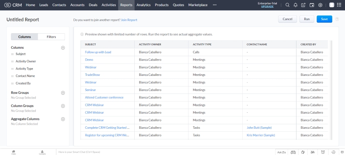Save the untitled report
The image size is (345, 155).
click(x=324, y=19)
